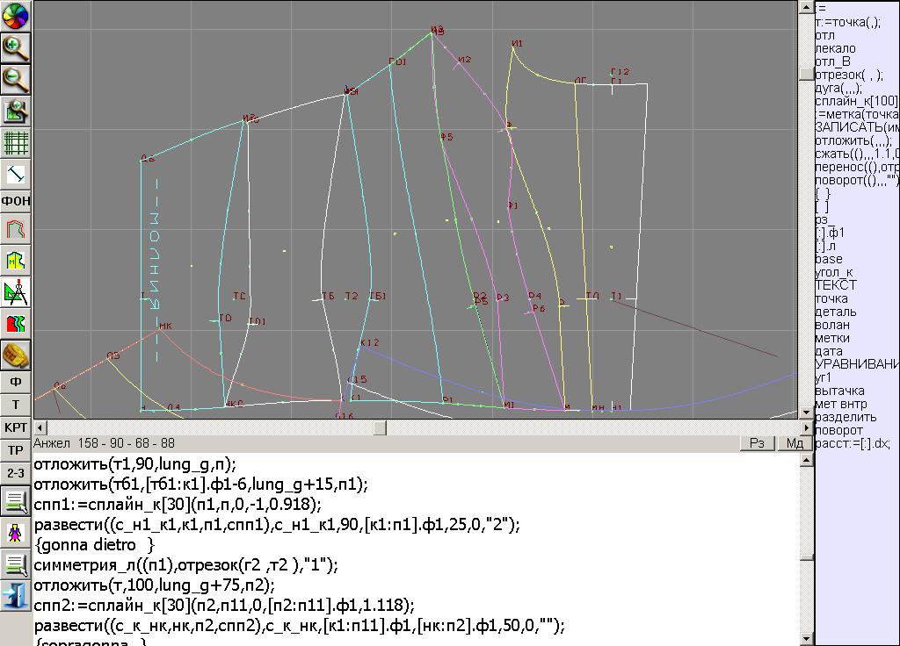Click the Мд button
Viewport: 900px width, 646px height.
point(795,443)
